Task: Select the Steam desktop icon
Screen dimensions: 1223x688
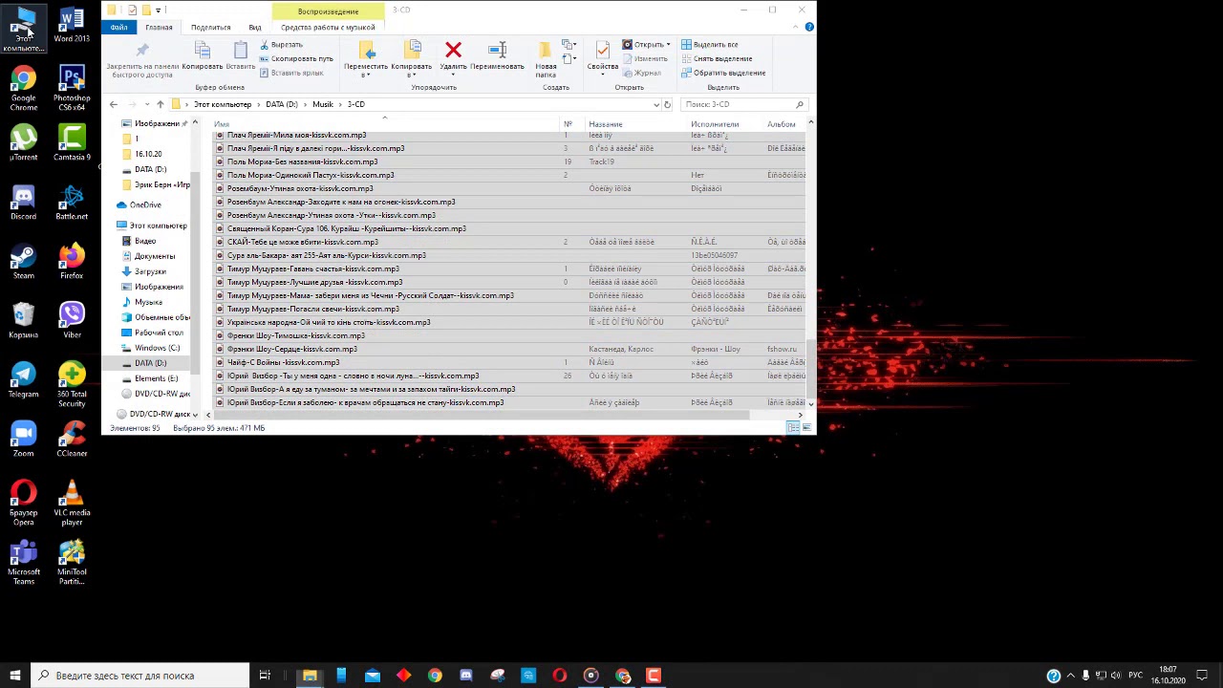Action: tap(24, 261)
